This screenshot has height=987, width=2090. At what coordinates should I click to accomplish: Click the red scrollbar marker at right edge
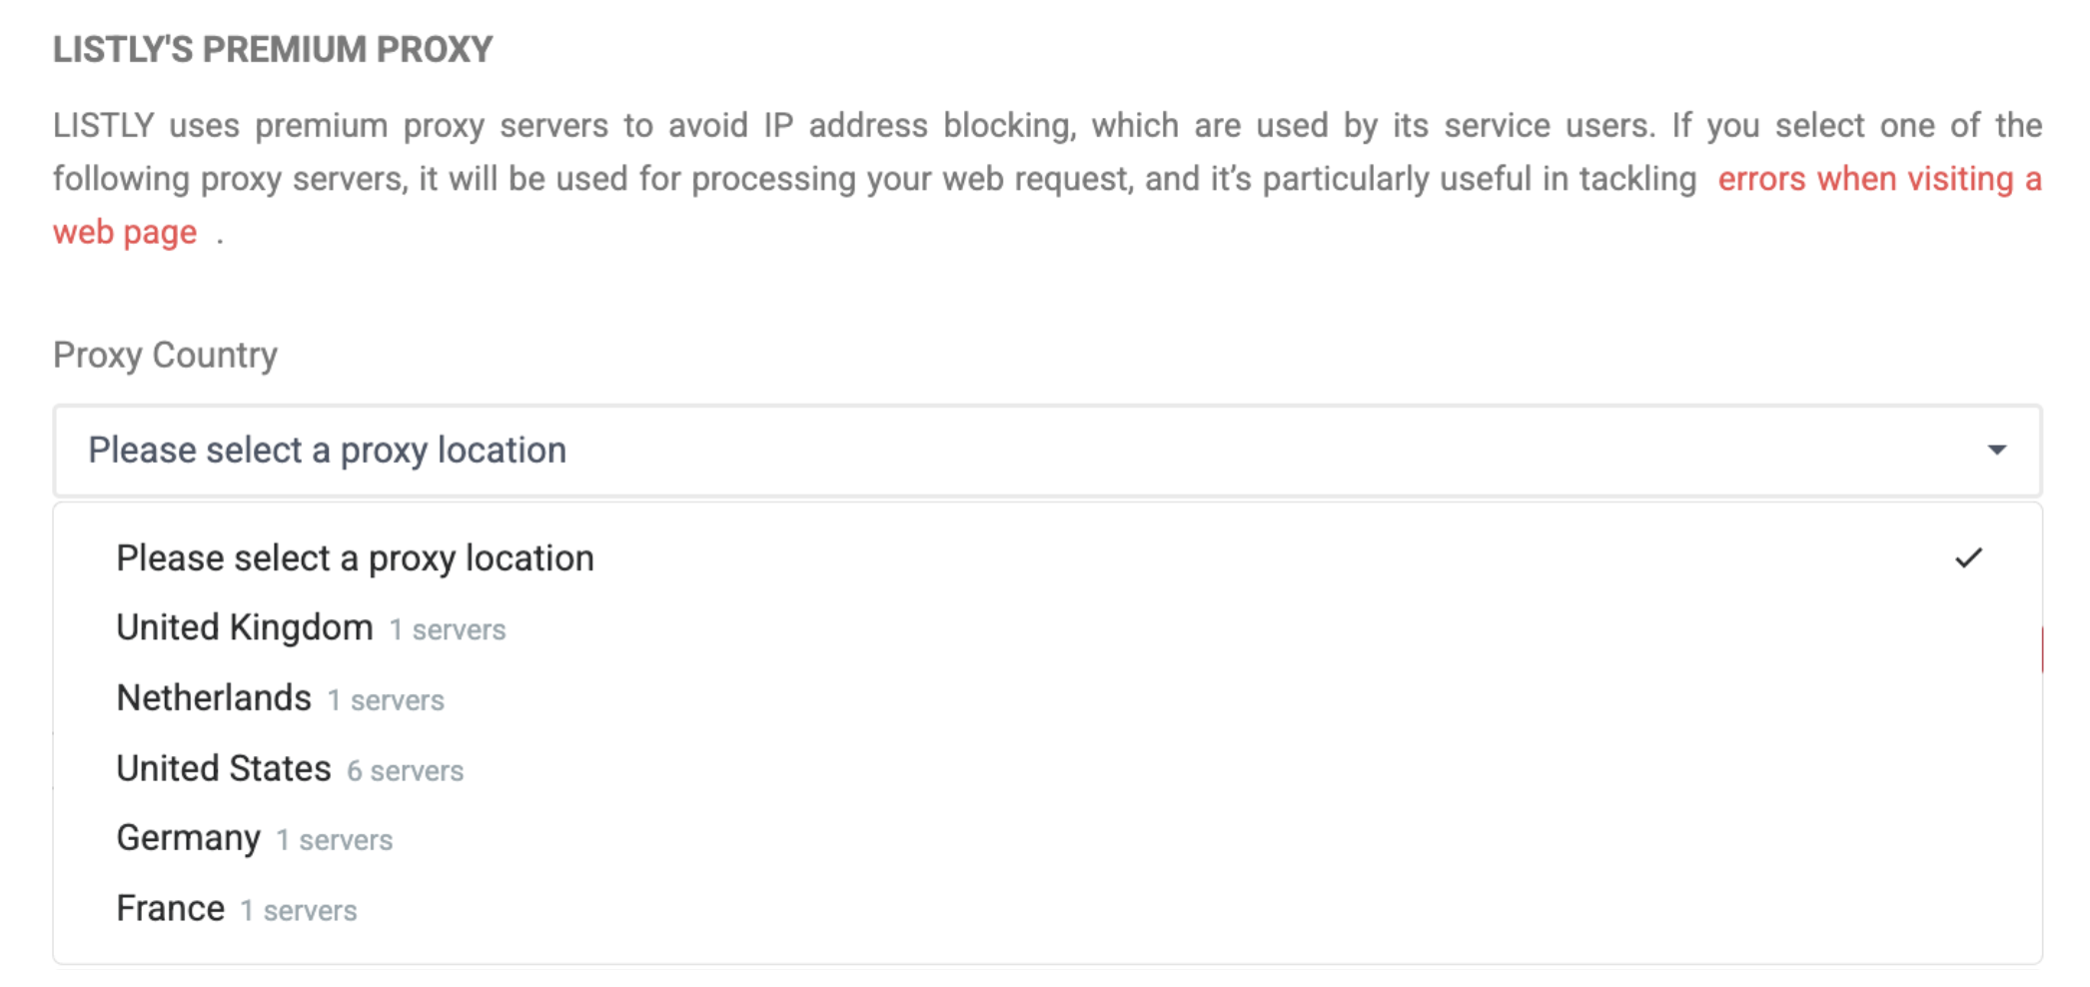pos(2041,649)
